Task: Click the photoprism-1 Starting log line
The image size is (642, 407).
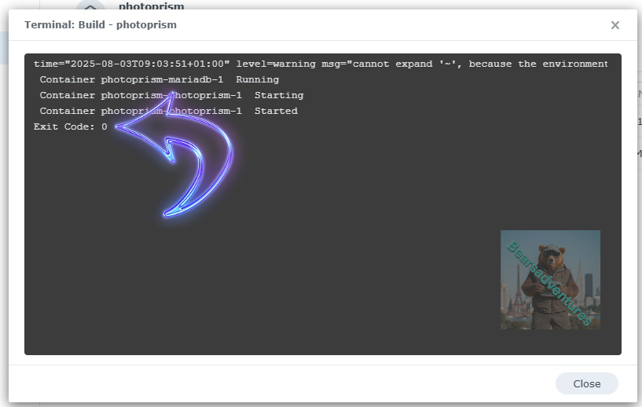Action: pos(171,95)
